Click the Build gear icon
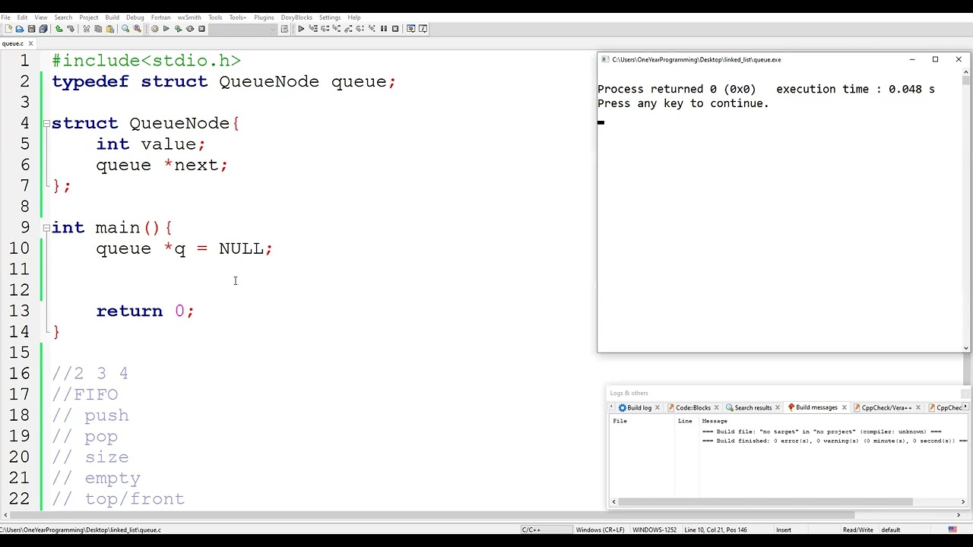Image resolution: width=973 pixels, height=547 pixels. click(x=154, y=29)
